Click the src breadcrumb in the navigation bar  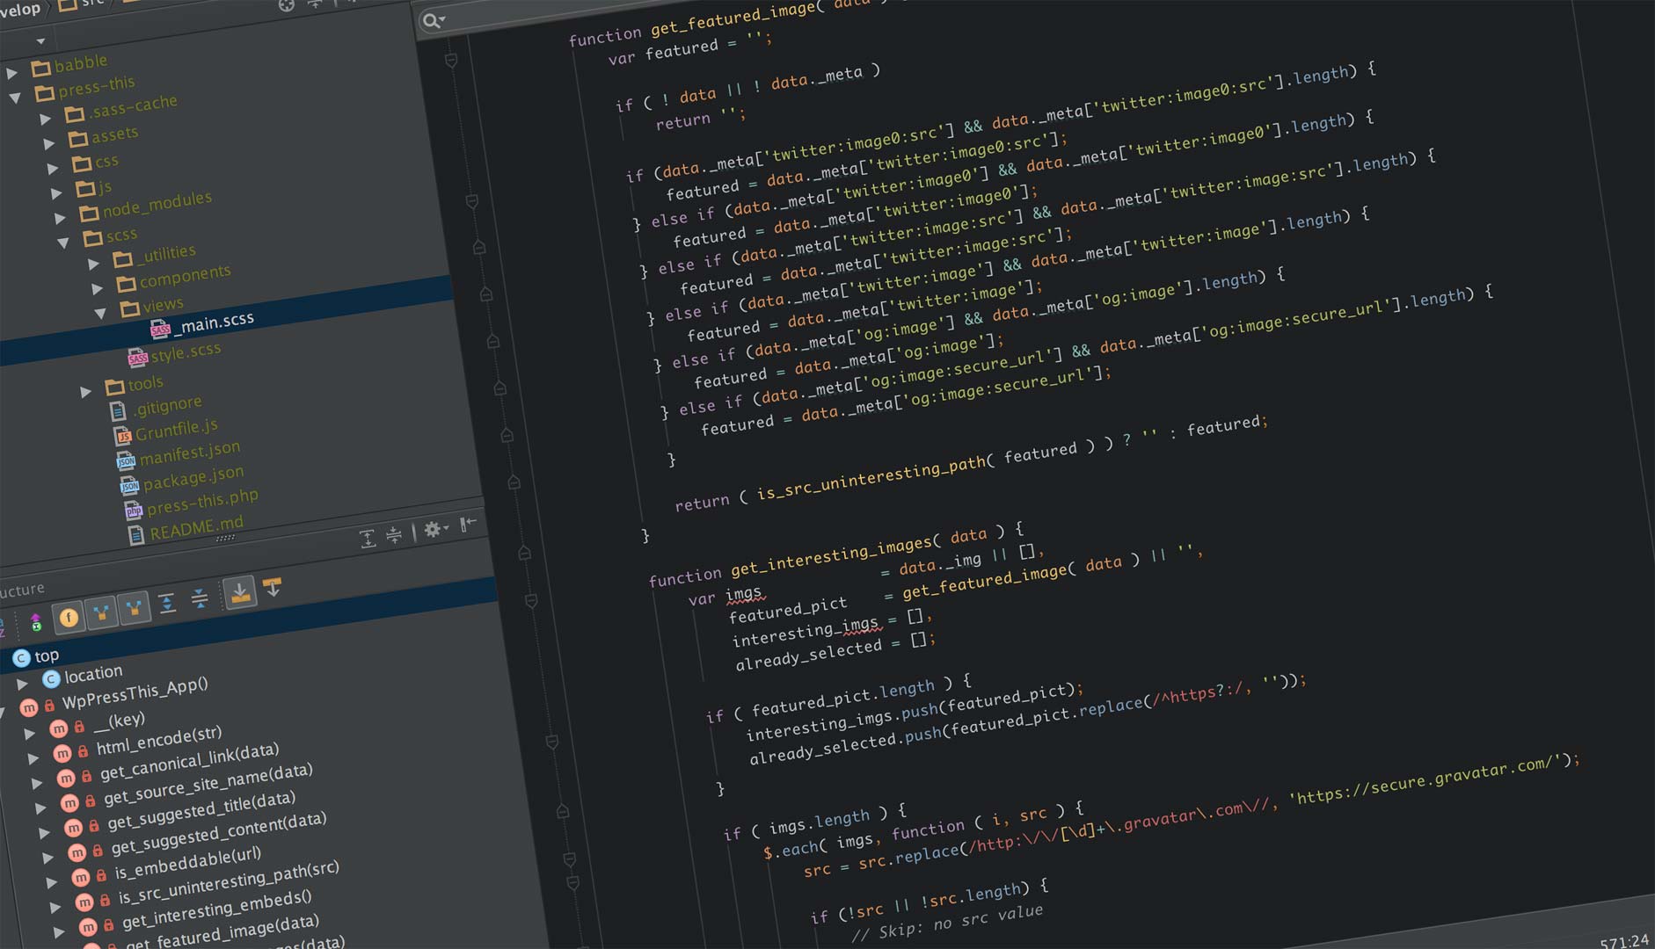point(92,4)
